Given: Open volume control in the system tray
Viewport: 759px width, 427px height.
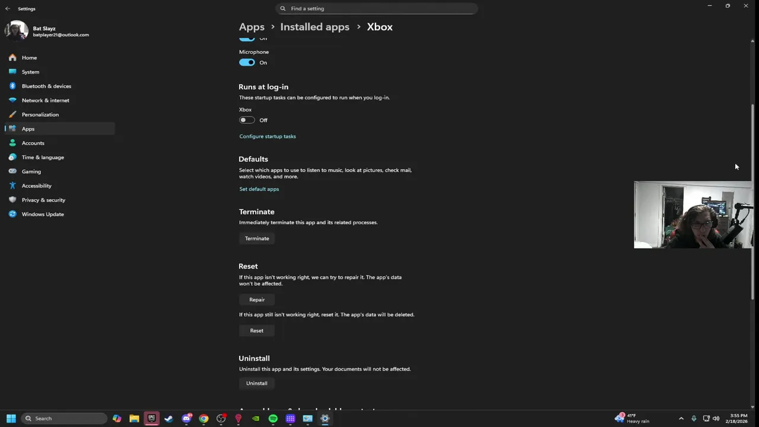Looking at the screenshot, I should coord(716,418).
